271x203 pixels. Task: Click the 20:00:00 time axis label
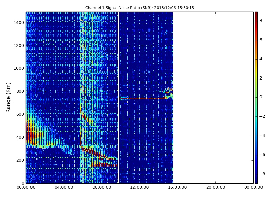215,187
